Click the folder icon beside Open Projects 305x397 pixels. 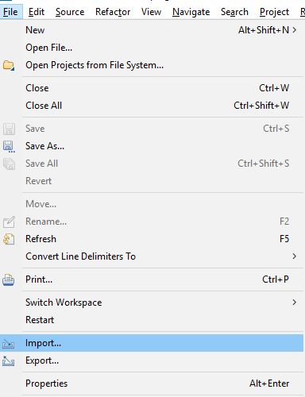click(x=9, y=65)
